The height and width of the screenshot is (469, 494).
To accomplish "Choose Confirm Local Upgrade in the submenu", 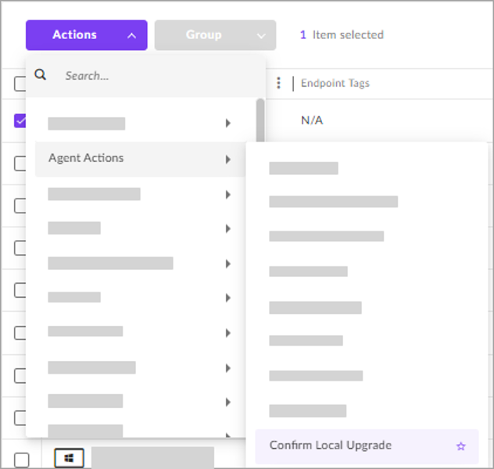I will point(331,446).
